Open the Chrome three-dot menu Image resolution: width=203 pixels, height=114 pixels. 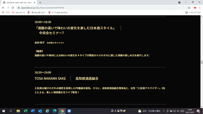point(200,8)
